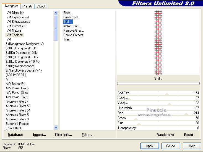Randomize the filter settings
This screenshot has height=152, width=203.
point(165,135)
